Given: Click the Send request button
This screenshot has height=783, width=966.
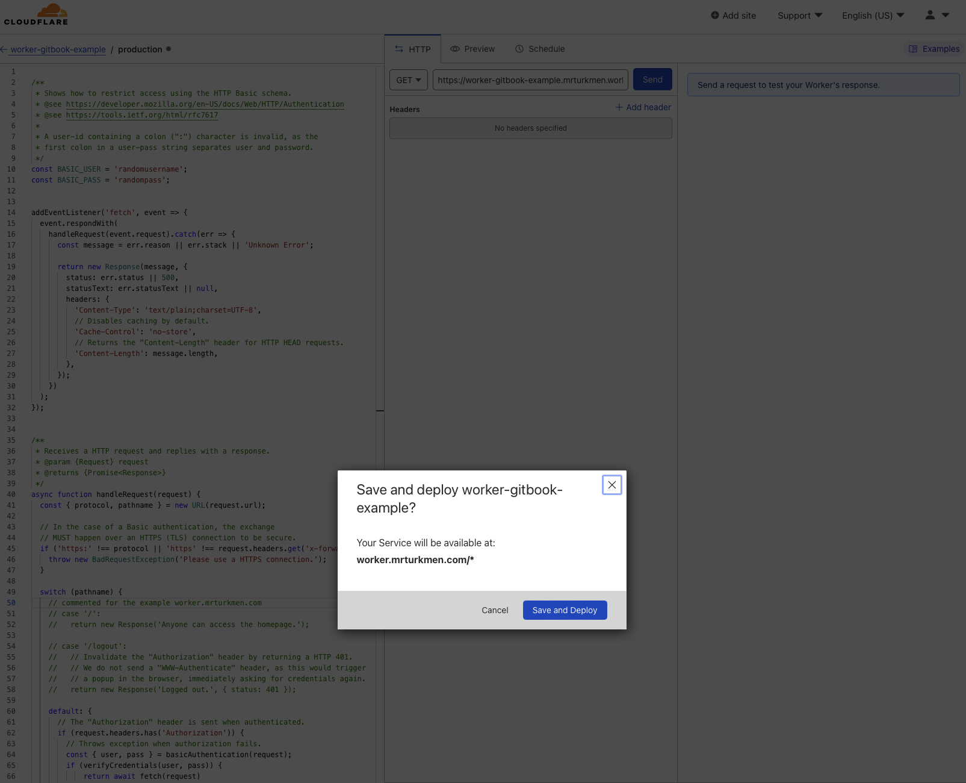Looking at the screenshot, I should coord(652,80).
